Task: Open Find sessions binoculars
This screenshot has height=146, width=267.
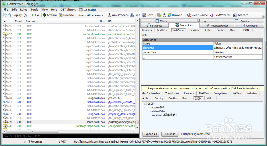Action: tap(135, 15)
